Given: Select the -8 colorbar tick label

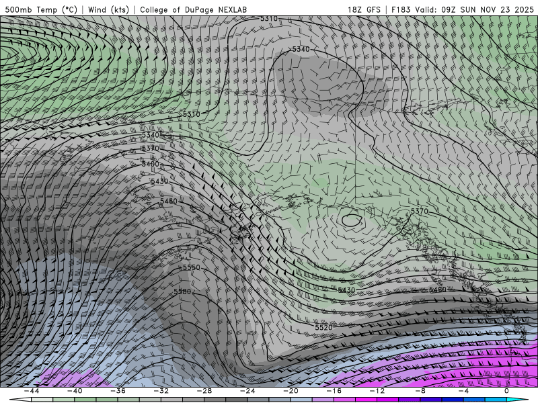Looking at the screenshot, I should (421, 391).
